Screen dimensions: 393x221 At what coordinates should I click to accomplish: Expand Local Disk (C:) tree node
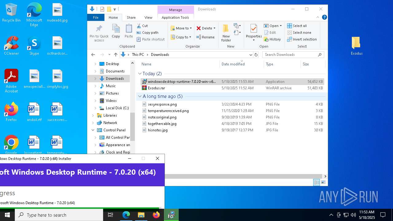click(x=95, y=108)
